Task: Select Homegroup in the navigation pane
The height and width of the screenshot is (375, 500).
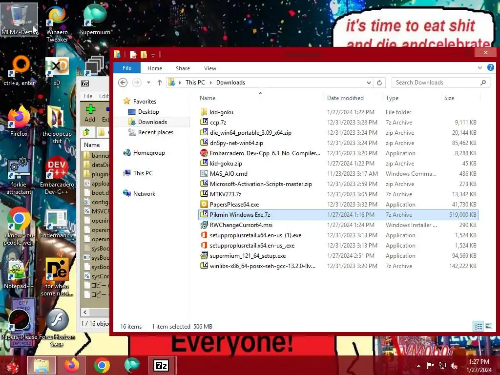Action: (x=149, y=153)
